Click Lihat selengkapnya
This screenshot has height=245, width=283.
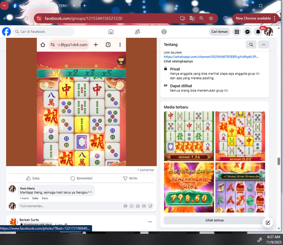click(x=178, y=61)
